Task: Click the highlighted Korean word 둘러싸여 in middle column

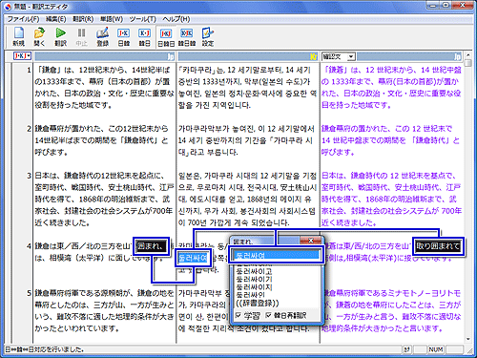Action: click(x=193, y=258)
